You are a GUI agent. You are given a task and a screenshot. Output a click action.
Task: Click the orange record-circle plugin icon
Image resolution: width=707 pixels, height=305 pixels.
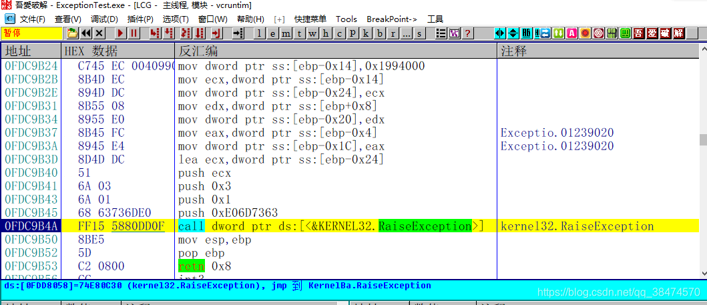tap(585, 33)
